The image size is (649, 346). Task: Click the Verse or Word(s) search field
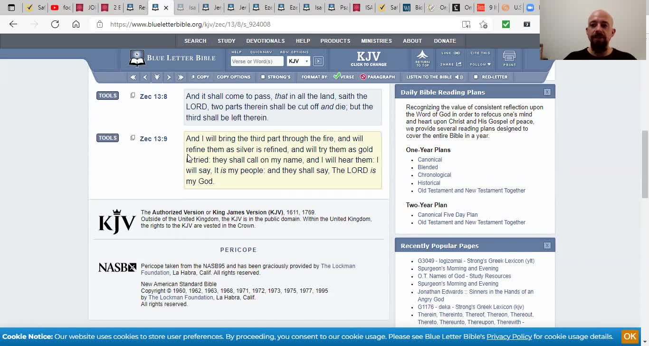point(257,61)
